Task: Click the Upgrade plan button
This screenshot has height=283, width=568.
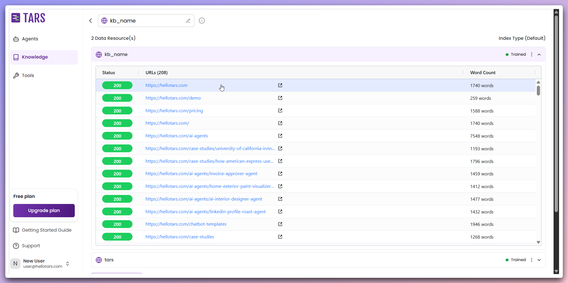Action: tap(44, 211)
